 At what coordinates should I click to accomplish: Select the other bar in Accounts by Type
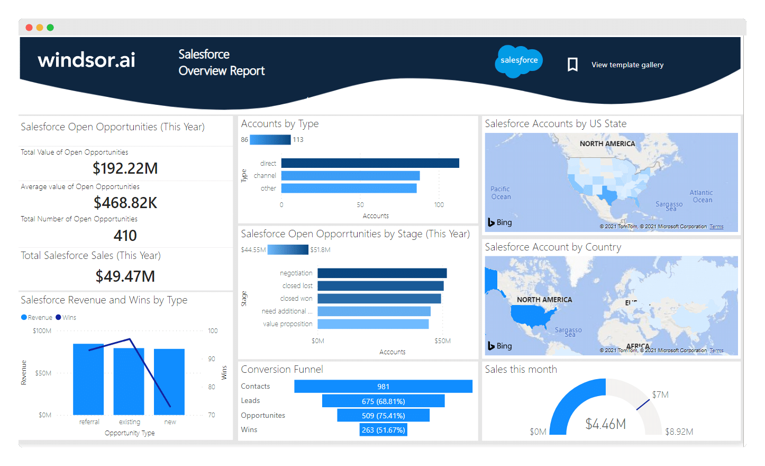pyautogui.click(x=349, y=188)
